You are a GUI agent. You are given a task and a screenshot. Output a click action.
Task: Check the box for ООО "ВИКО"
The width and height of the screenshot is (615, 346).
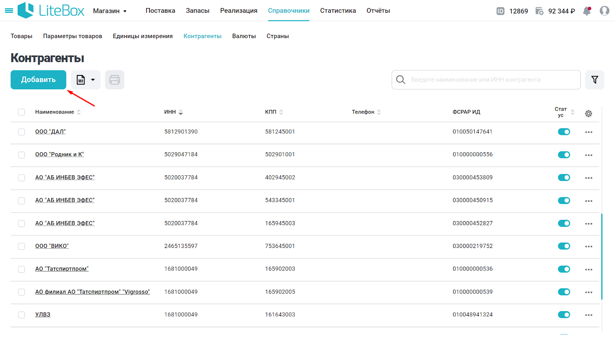pos(22,246)
